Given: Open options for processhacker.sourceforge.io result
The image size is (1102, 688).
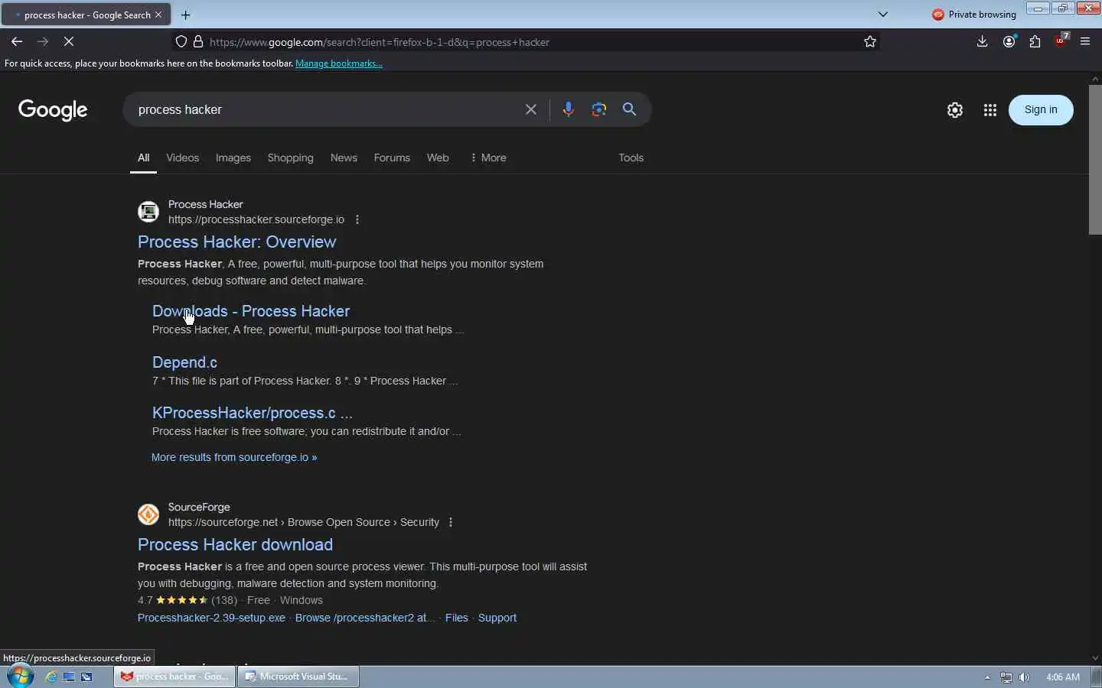Looking at the screenshot, I should point(357,219).
